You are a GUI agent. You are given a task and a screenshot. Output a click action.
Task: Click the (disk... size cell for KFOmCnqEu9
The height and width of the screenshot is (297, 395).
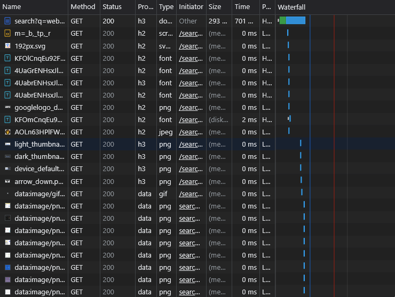(x=218, y=120)
